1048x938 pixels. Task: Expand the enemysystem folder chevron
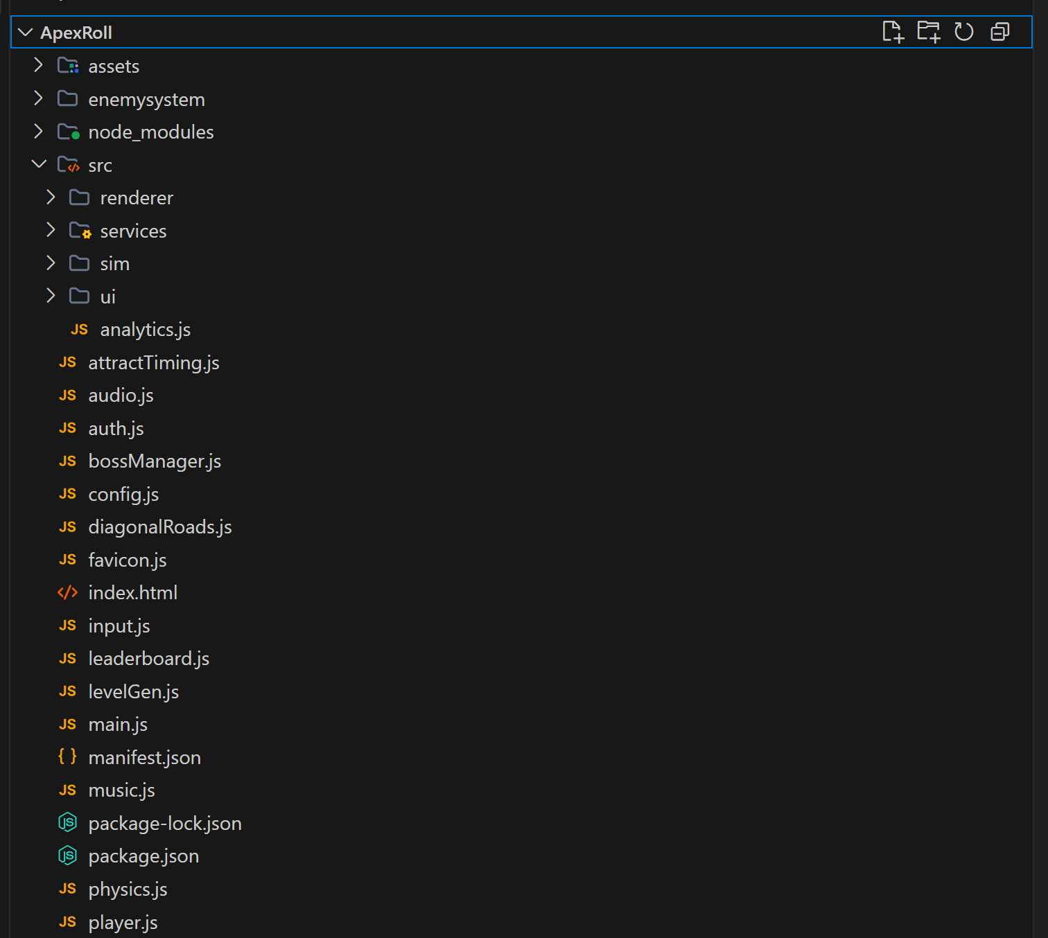tap(39, 98)
